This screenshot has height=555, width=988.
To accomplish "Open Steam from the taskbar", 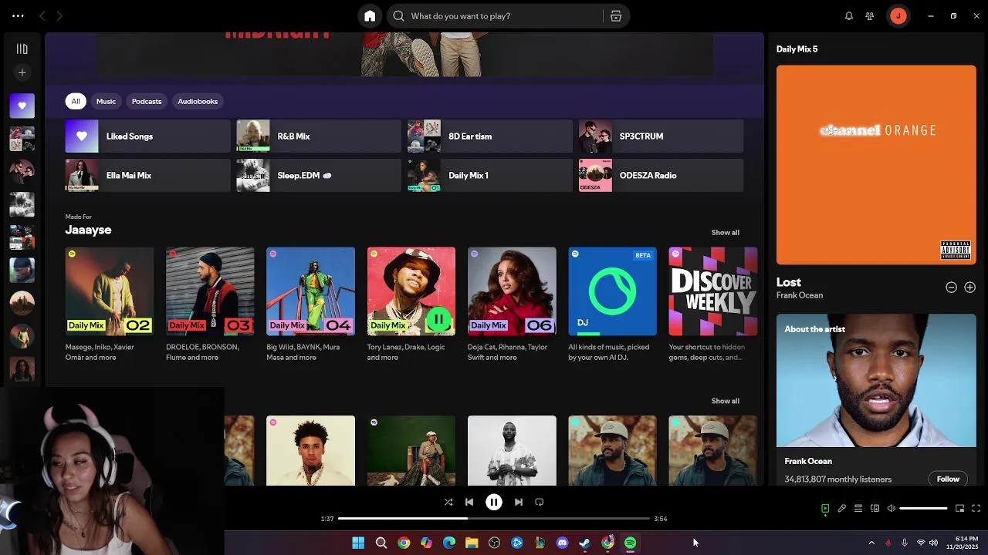I will pos(585,543).
